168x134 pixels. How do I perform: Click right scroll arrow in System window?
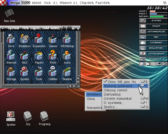(74, 86)
